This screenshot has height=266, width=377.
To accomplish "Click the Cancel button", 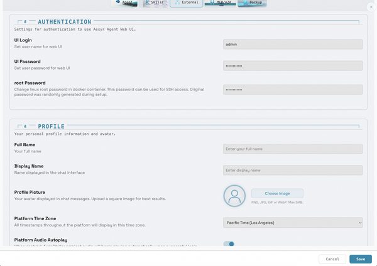I will [332, 259].
